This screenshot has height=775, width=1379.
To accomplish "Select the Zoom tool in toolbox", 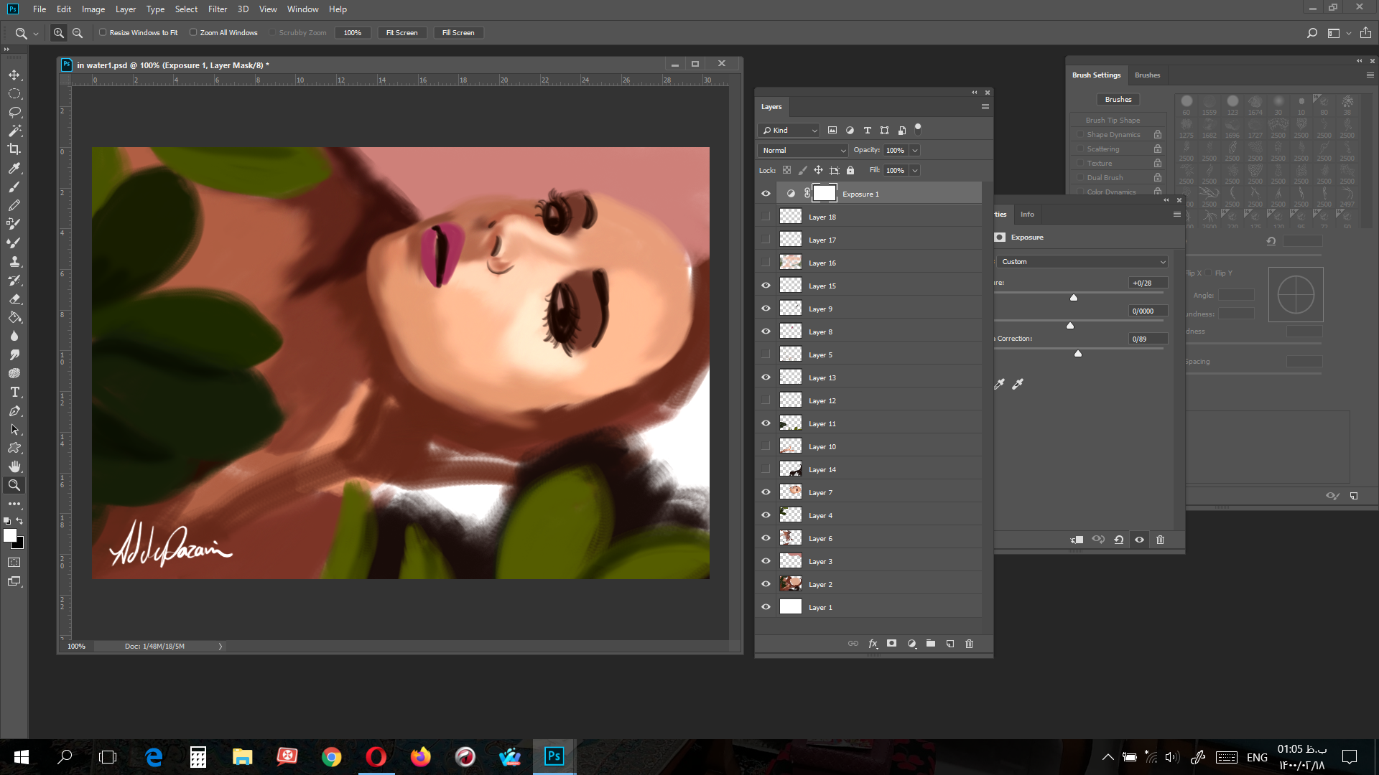I will pyautogui.click(x=14, y=485).
